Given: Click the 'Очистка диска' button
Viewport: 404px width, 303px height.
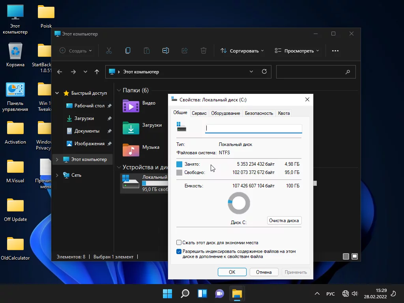Looking at the screenshot, I should [284, 221].
